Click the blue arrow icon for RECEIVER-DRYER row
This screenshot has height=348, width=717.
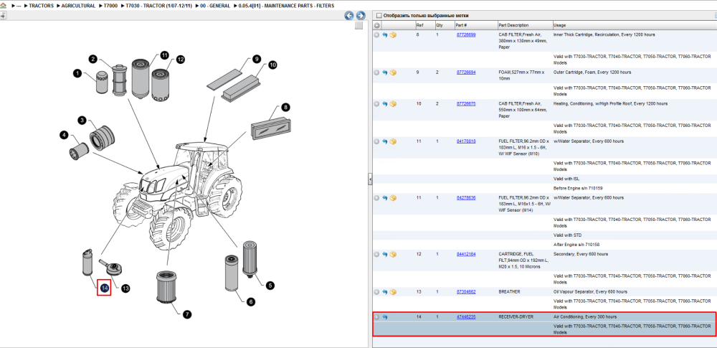point(384,317)
